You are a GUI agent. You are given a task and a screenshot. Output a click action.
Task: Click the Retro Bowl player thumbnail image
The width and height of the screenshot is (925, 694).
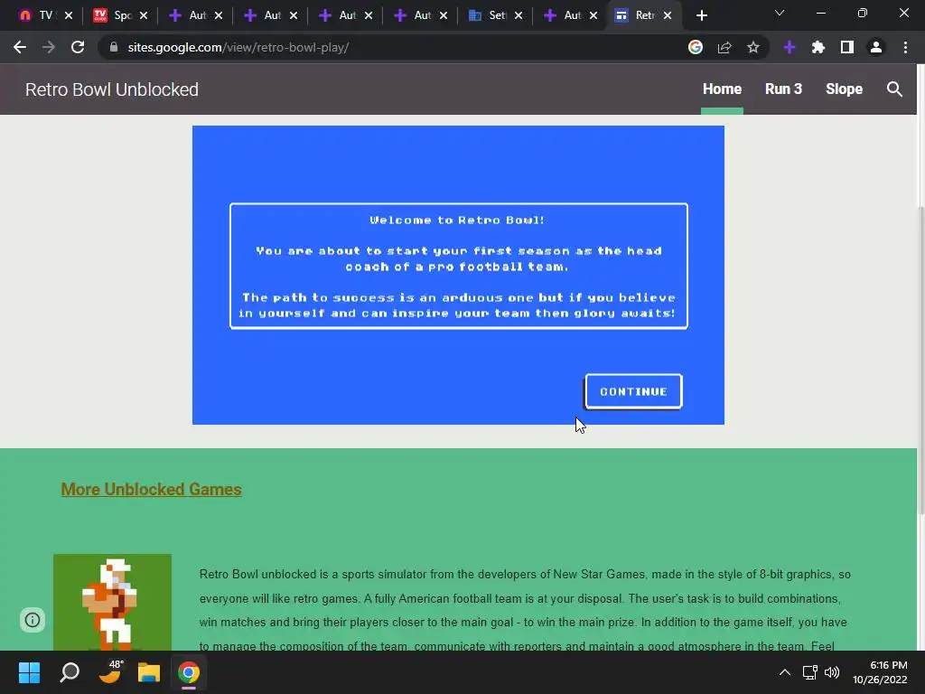click(x=112, y=602)
